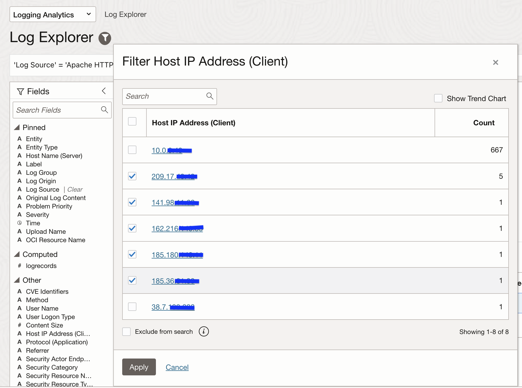This screenshot has width=522, height=388.
Task: Collapse the Computed fields section
Action: pyautogui.click(x=17, y=254)
